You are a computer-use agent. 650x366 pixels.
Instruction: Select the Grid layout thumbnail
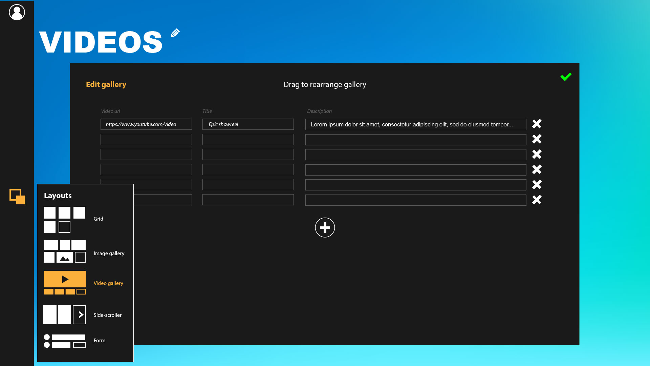65,220
